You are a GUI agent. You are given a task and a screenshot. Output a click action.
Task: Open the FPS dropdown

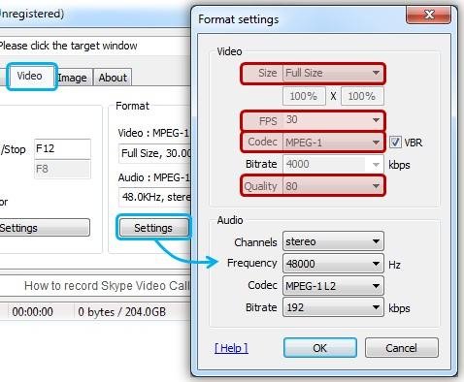point(333,120)
